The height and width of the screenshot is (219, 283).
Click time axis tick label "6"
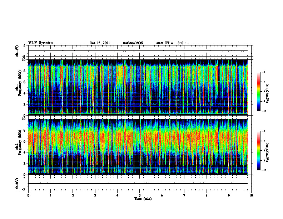162,195
